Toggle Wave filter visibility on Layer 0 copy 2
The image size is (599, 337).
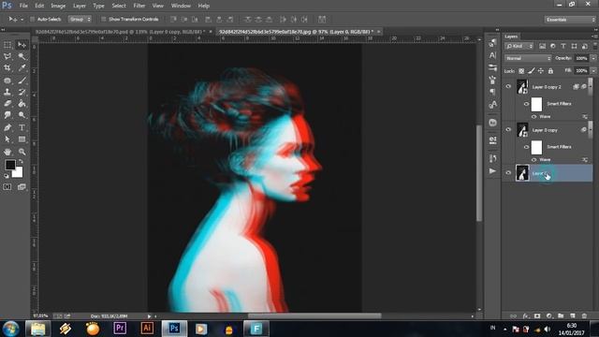[x=534, y=116]
